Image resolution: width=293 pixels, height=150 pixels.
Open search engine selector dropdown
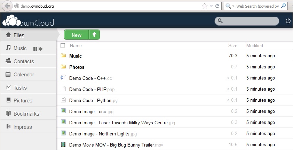coord(230,6)
